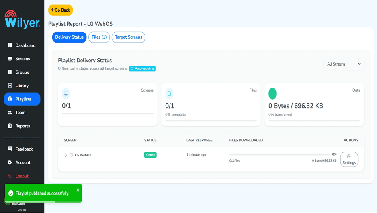Click the Reports clipboard icon
The image size is (377, 213).
[x=10, y=125]
